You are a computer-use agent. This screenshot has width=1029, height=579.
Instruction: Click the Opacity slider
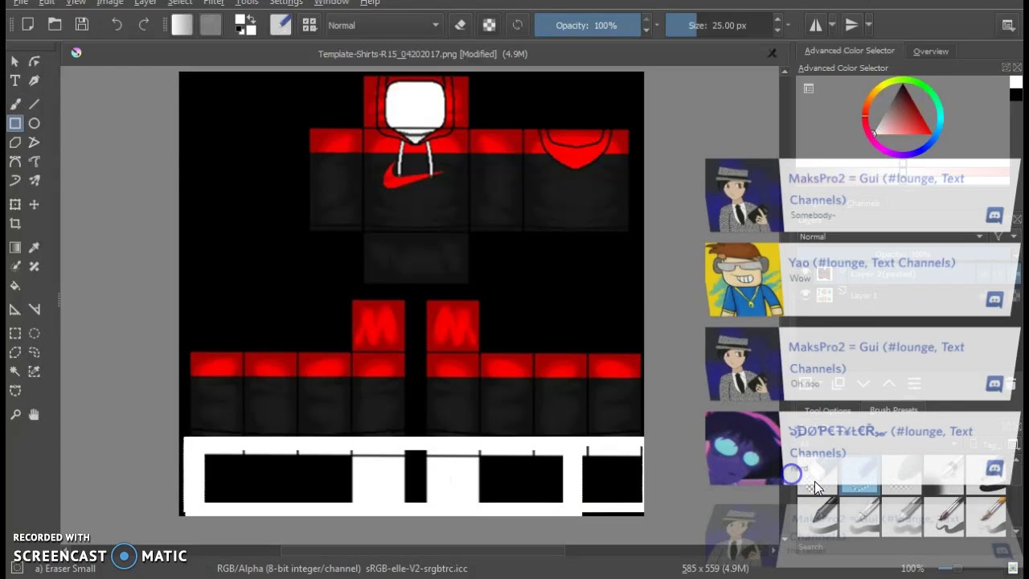pos(586,25)
